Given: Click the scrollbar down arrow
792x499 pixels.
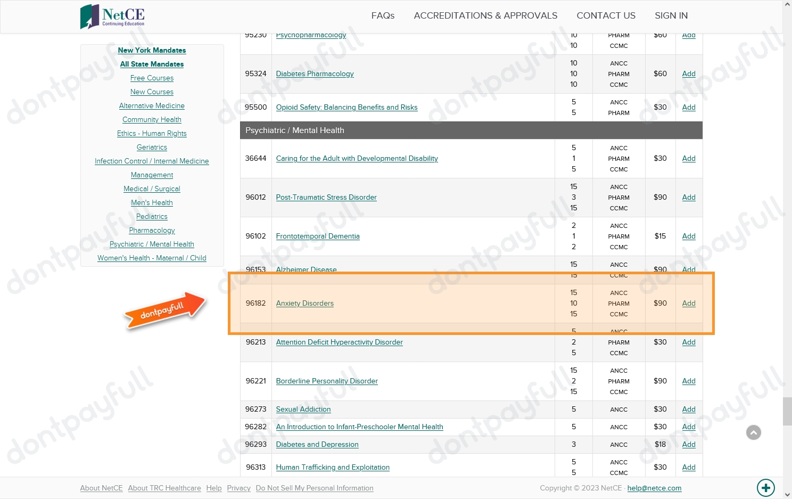Looking at the screenshot, I should click(x=787, y=494).
